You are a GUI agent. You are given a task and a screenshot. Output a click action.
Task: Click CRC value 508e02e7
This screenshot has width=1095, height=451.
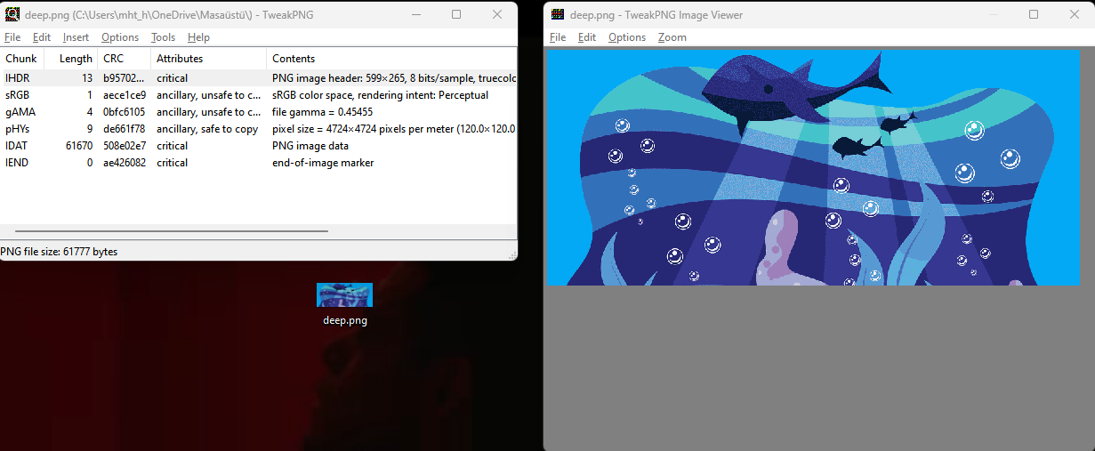pyautogui.click(x=125, y=146)
